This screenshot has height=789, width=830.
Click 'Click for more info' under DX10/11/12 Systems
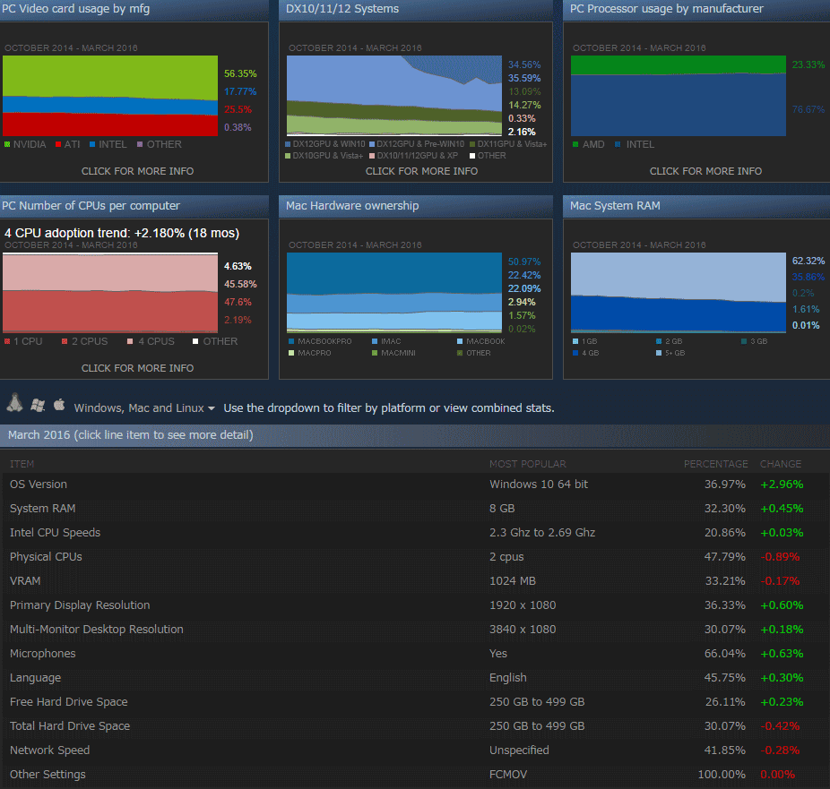pos(422,171)
